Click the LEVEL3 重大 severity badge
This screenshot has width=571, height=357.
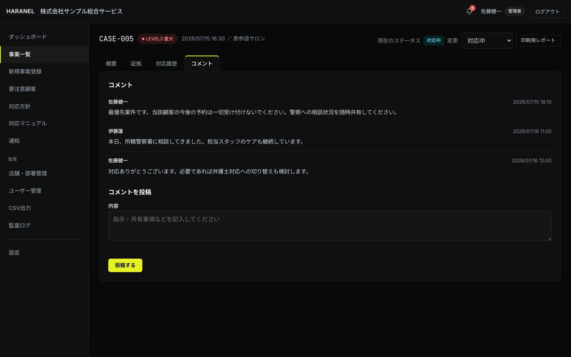coord(158,39)
